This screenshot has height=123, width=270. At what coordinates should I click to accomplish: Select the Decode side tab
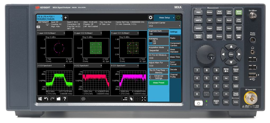point(175,70)
